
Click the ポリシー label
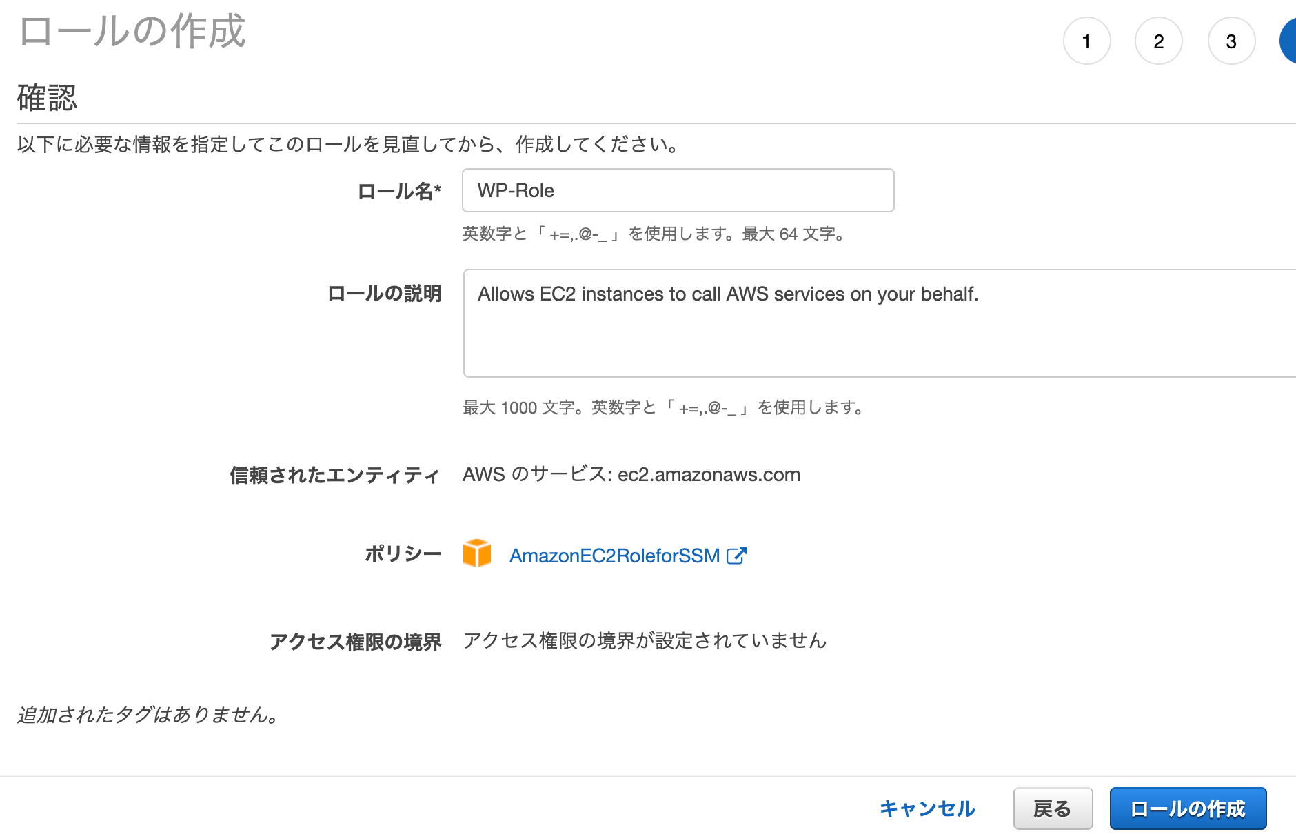403,554
